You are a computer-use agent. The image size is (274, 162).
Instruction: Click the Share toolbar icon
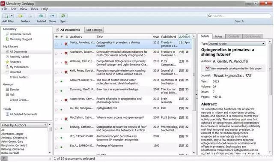pos(52,16)
